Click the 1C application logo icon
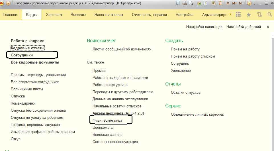The image size is (274, 151). coord(1,3)
